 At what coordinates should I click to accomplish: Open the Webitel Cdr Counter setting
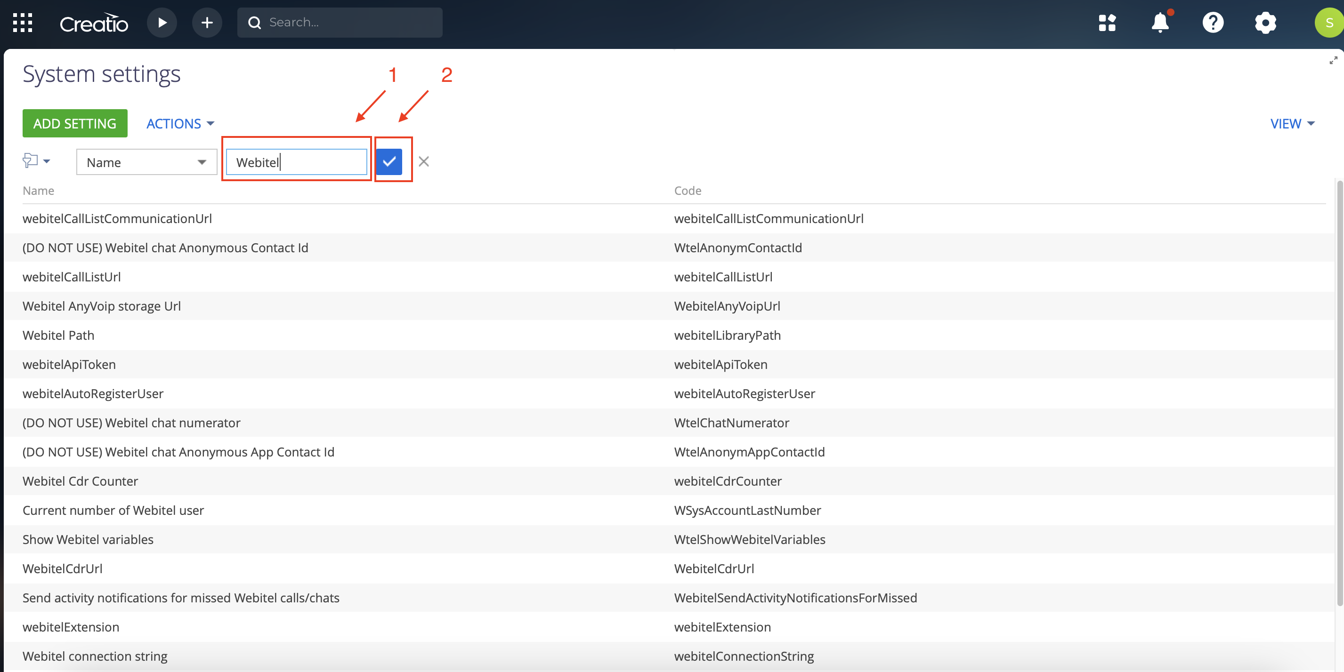click(x=81, y=481)
